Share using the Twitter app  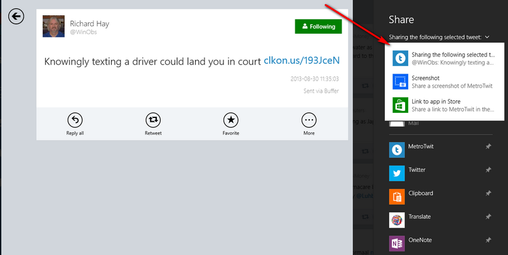tap(417, 170)
